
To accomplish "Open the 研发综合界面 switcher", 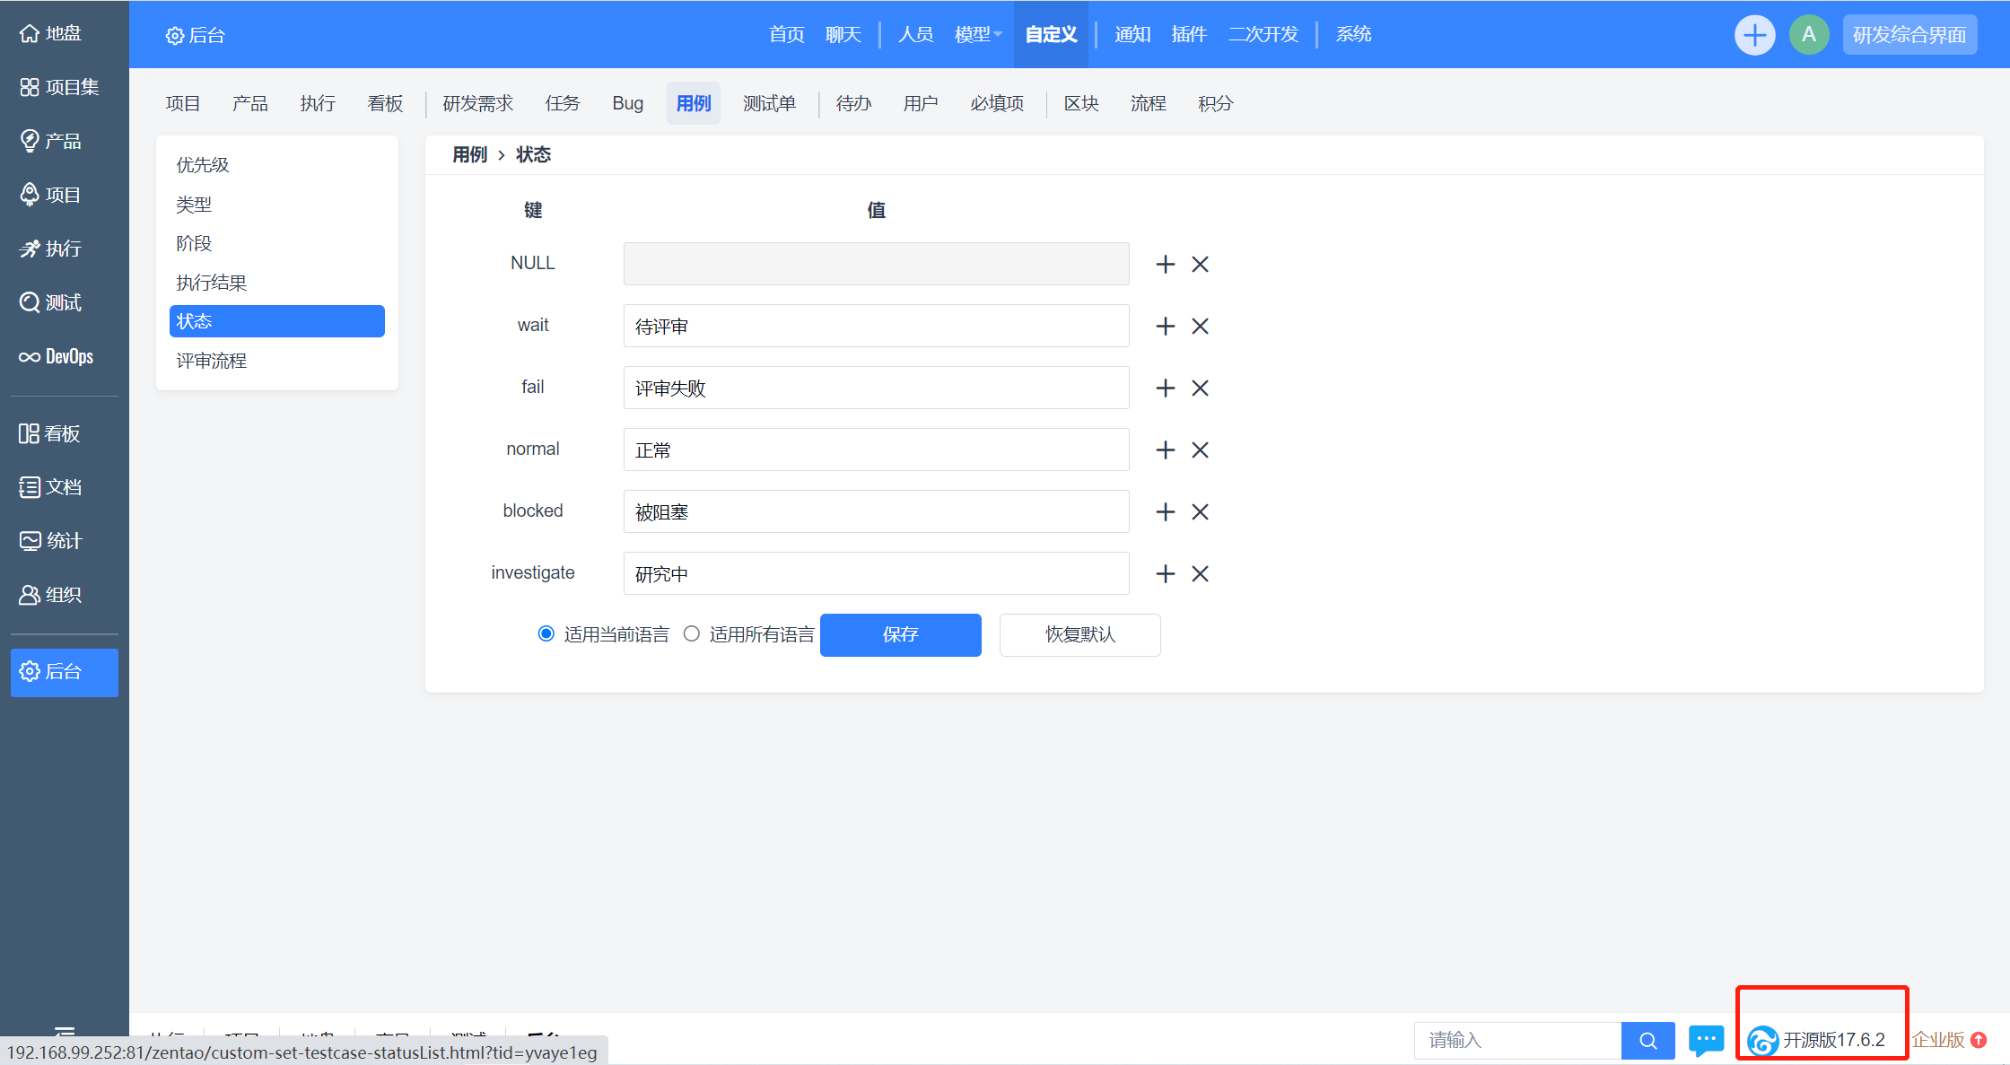I will point(1909,35).
